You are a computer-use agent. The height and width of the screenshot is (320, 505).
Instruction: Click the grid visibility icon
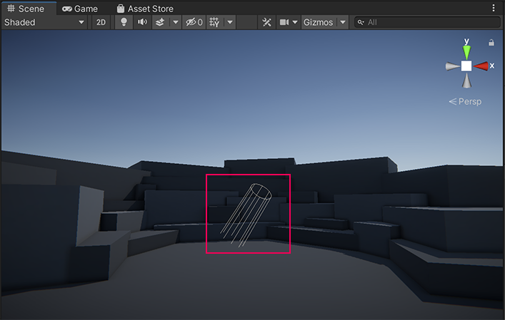(x=214, y=22)
